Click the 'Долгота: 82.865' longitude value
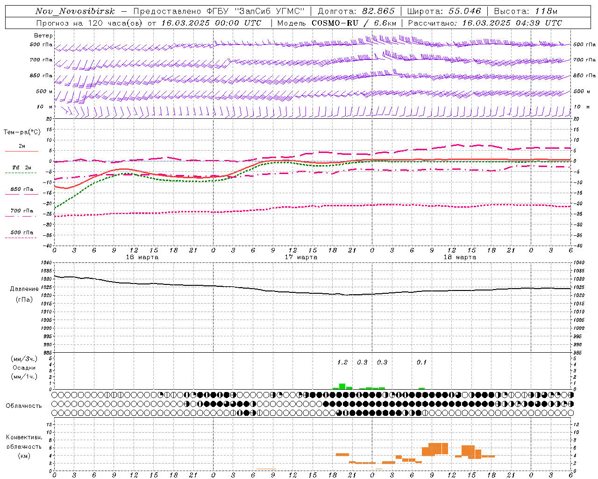This screenshot has width=598, height=479. pos(356,11)
